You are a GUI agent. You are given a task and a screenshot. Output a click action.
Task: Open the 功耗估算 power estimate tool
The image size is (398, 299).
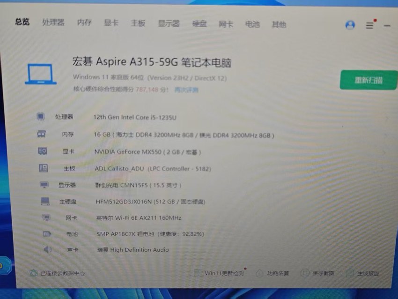278,273
